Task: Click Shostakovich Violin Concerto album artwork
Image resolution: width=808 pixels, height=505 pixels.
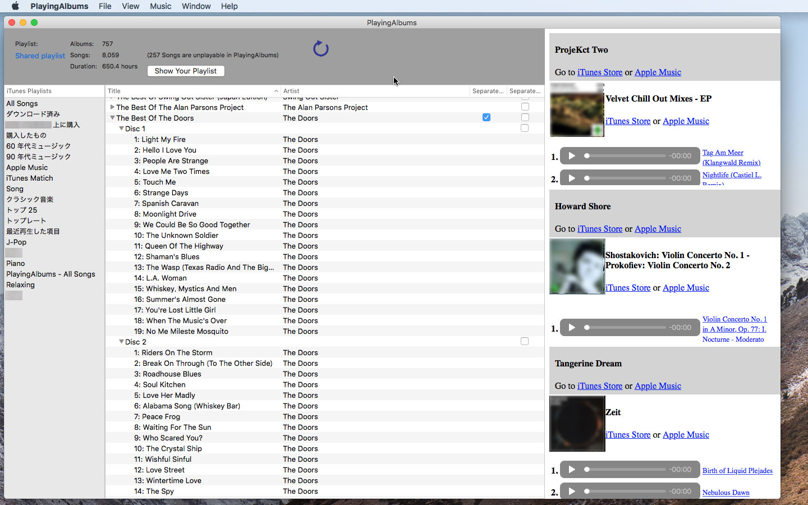Action: (577, 266)
